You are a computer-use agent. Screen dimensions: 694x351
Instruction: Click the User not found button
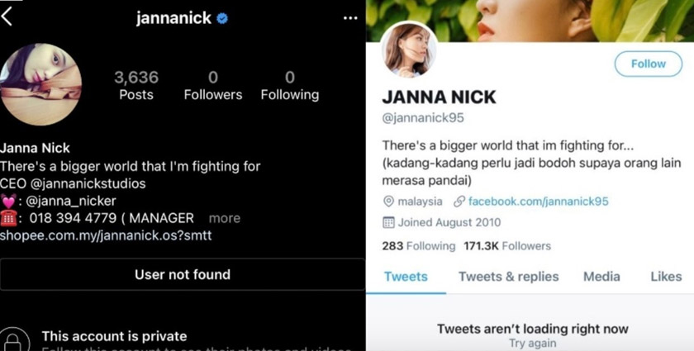(183, 274)
